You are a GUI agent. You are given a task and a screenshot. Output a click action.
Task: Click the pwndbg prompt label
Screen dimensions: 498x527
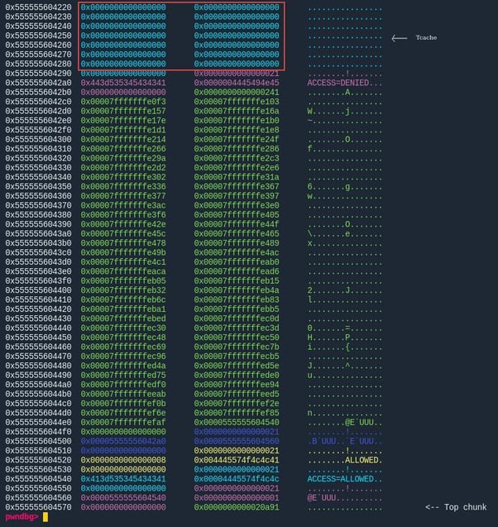22,517
